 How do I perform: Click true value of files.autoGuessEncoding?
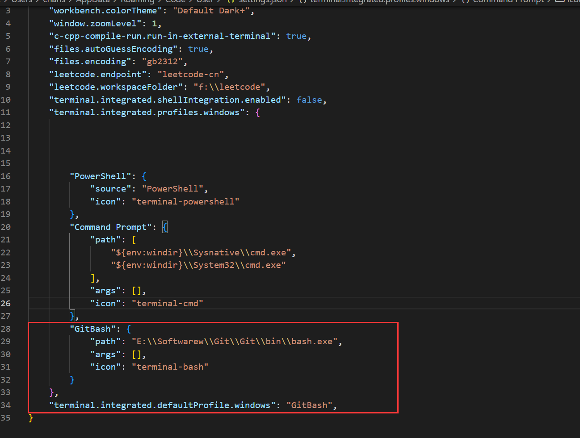tap(198, 49)
